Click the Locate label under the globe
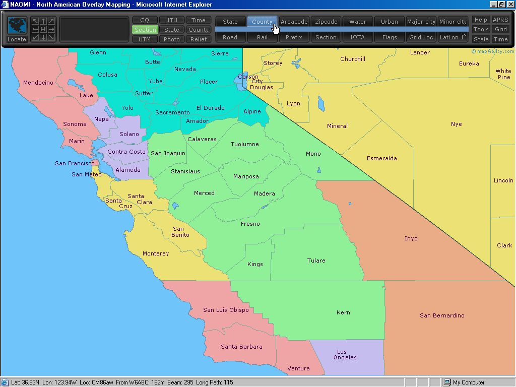This screenshot has width=516, height=387. [17, 39]
